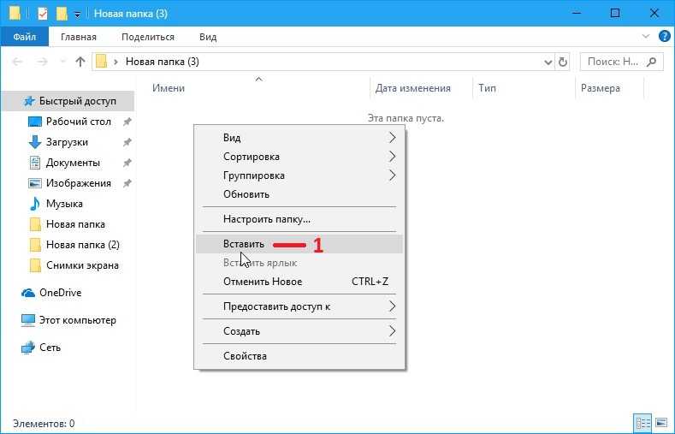
Task: Sort by the Имени column header
Action: point(169,88)
